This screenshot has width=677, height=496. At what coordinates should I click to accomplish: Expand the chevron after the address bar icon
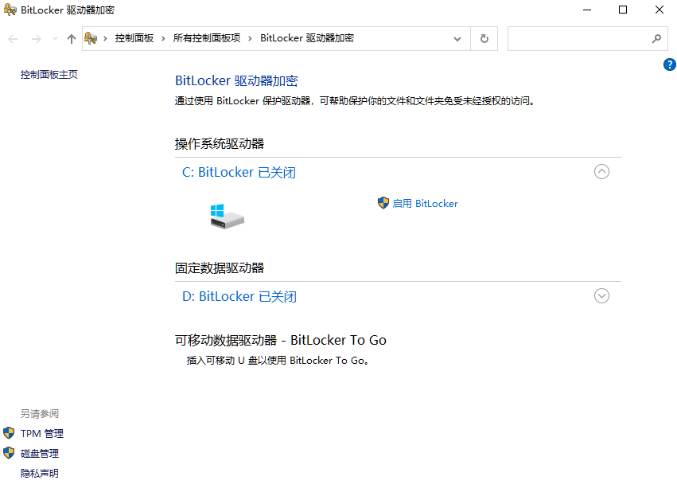(105, 39)
